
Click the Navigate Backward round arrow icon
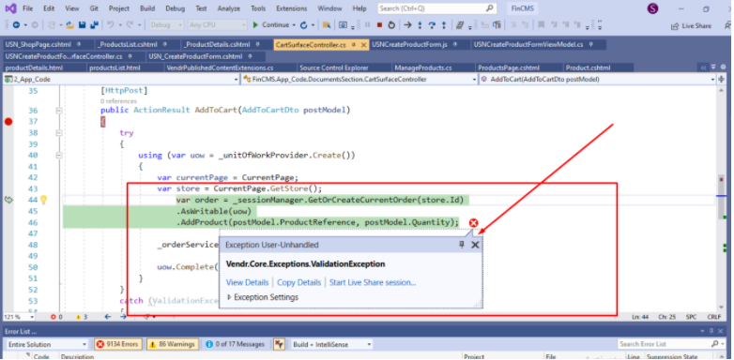pyautogui.click(x=16, y=25)
